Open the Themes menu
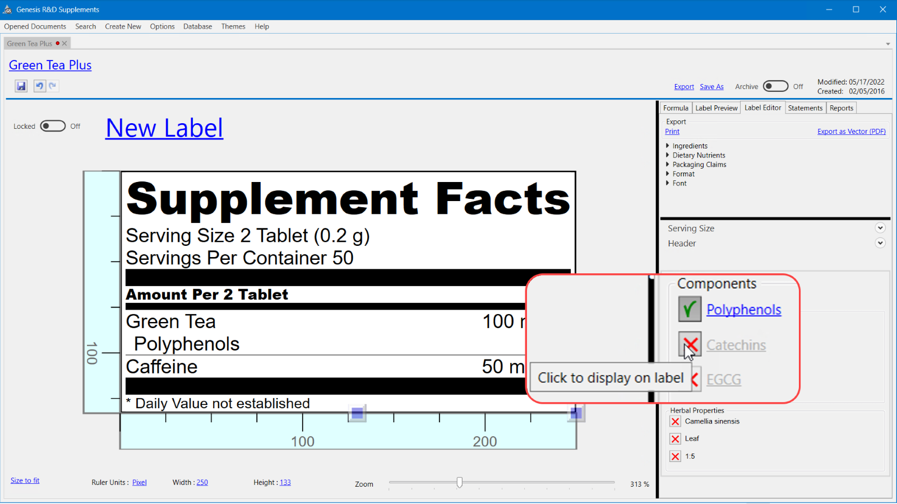Screen dimensions: 897x504 pyautogui.click(x=233, y=26)
